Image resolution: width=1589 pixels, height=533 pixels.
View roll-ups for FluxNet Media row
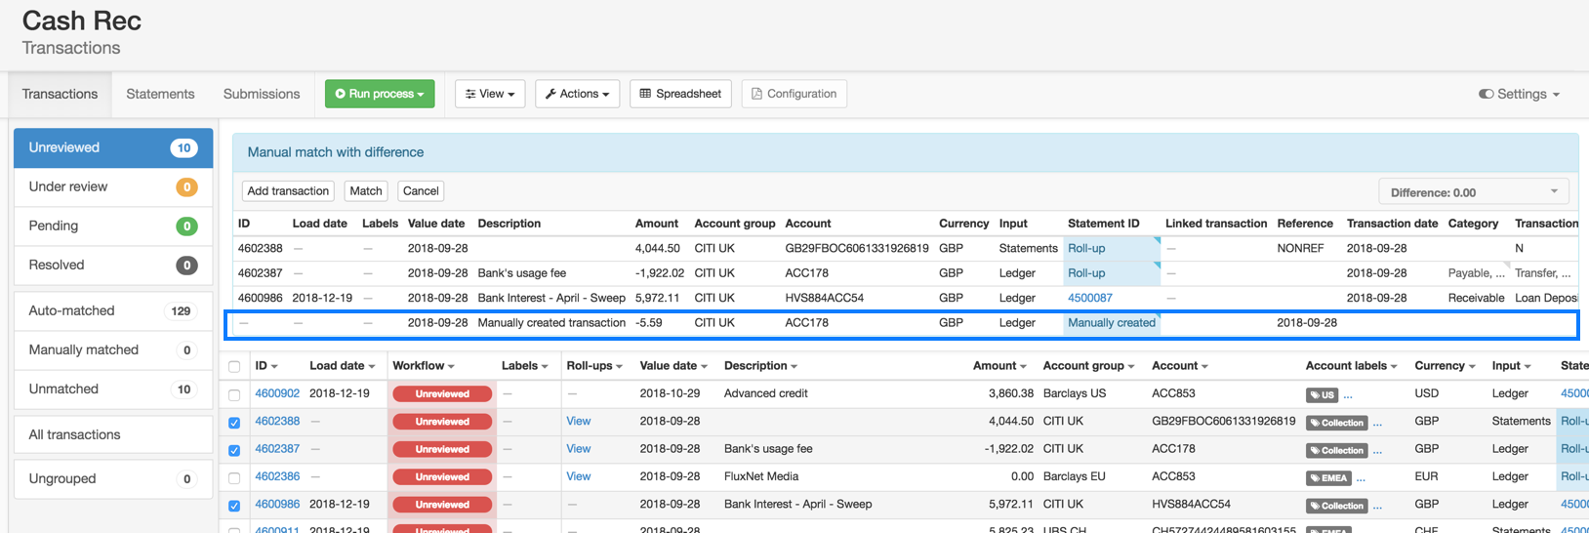point(579,476)
